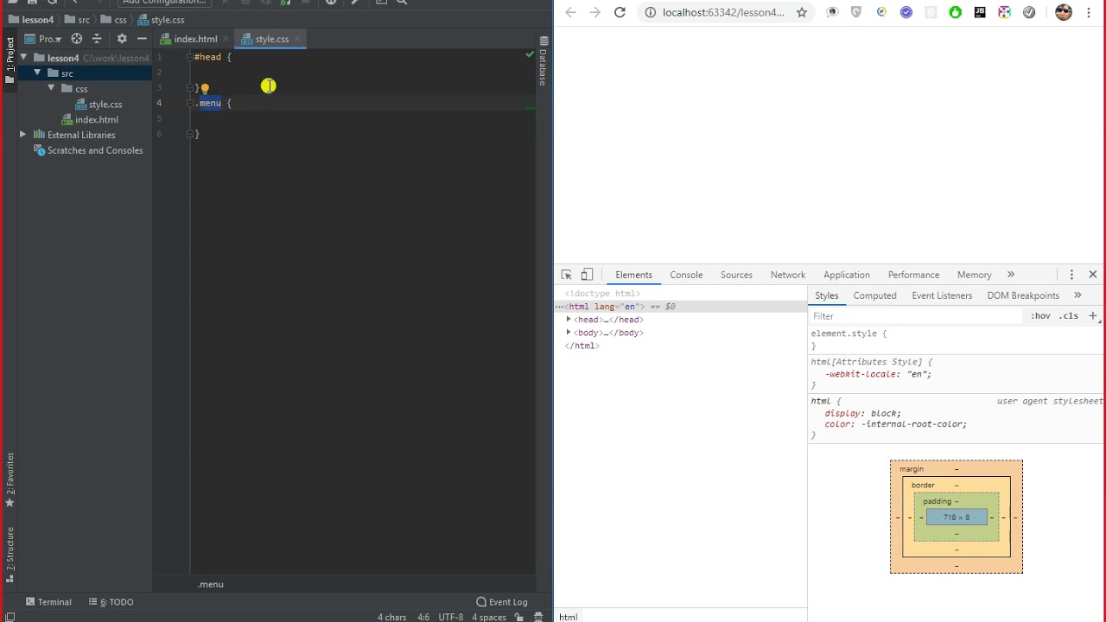
Task: Click tool window quick-access icon bottom-left
Action: click(10, 617)
